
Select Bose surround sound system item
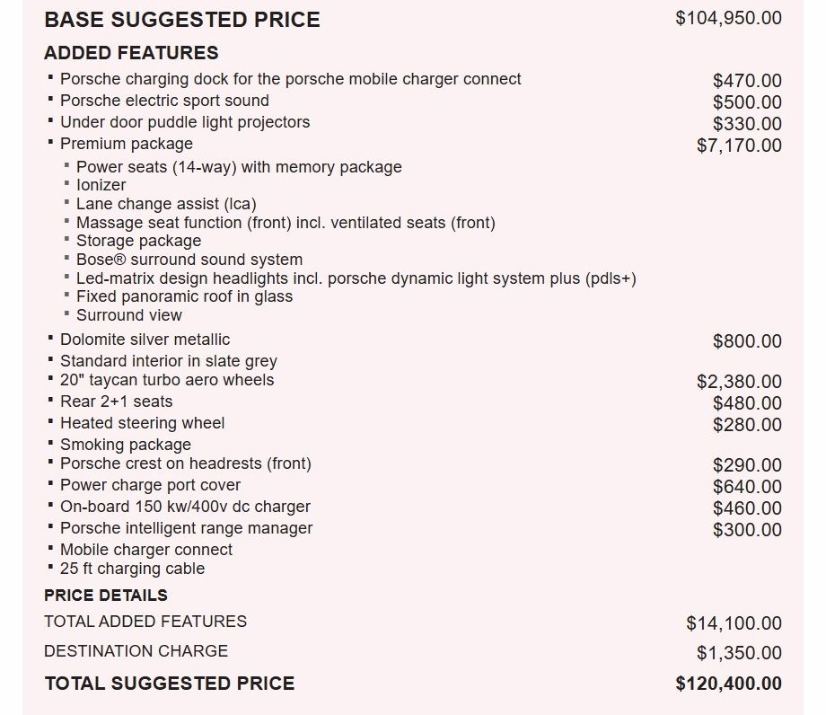189,260
